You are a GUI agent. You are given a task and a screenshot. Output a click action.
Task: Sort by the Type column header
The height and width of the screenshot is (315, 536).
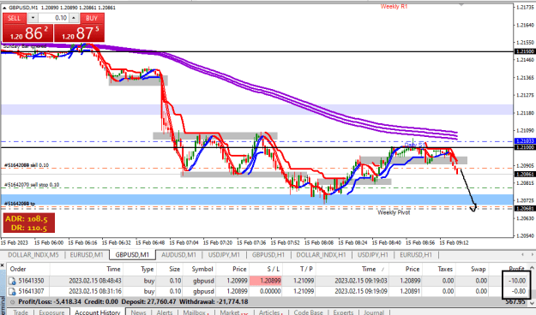(148, 269)
